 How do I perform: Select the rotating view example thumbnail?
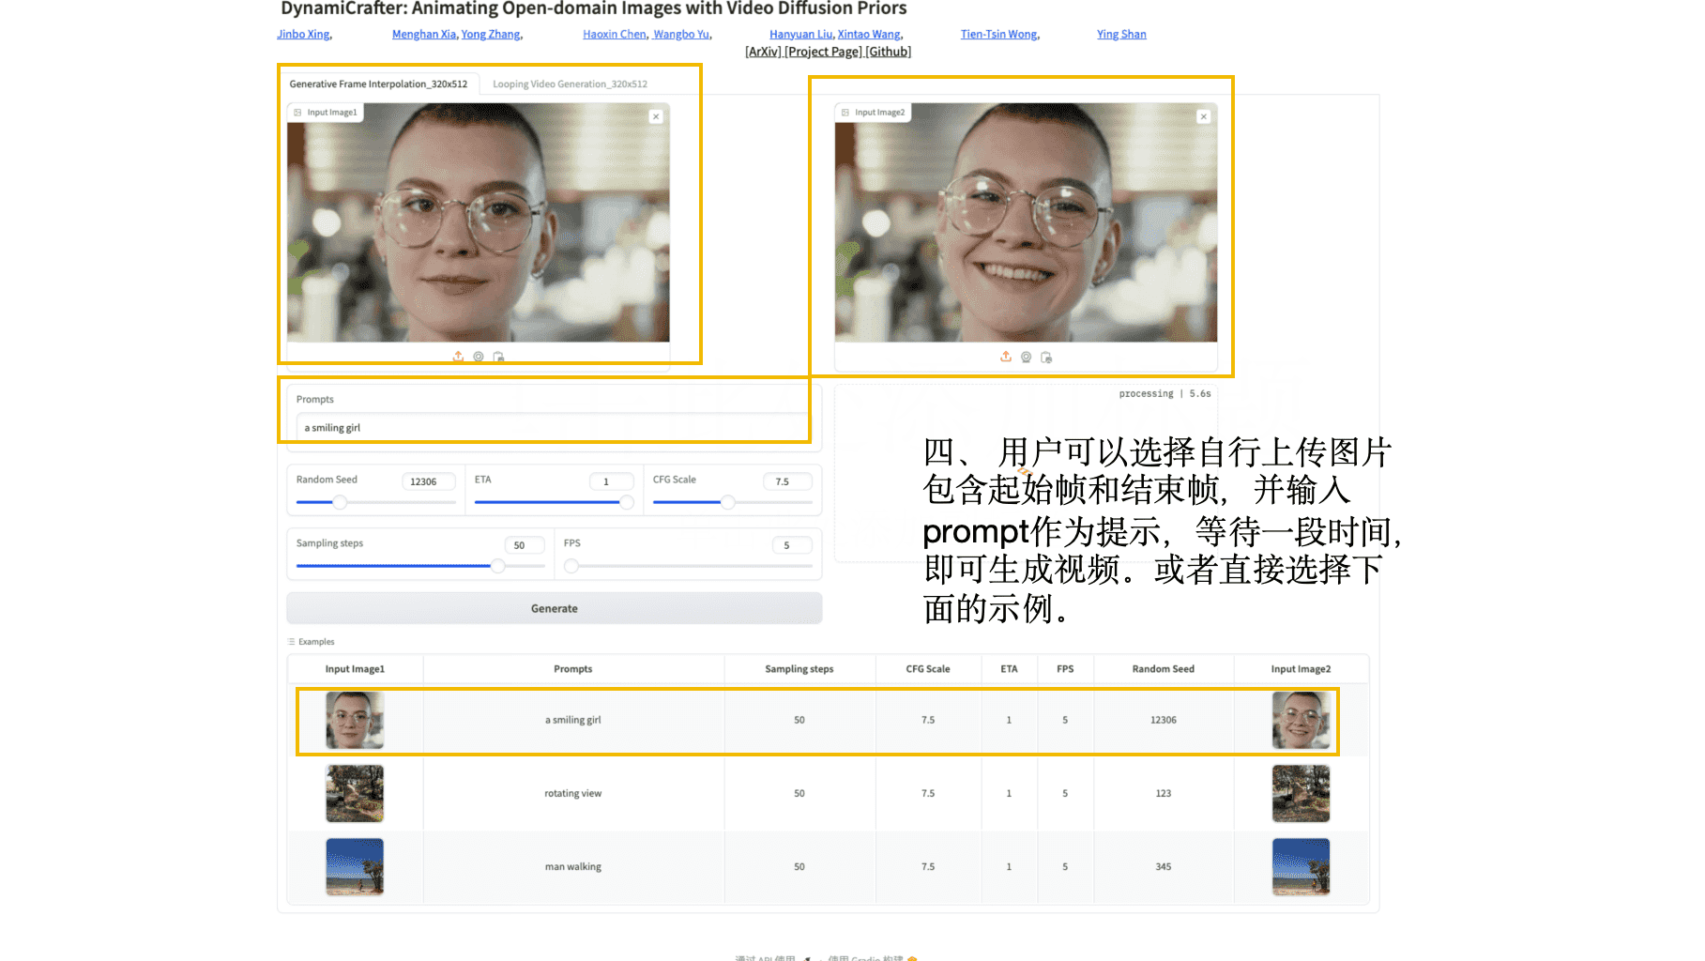pyautogui.click(x=355, y=793)
